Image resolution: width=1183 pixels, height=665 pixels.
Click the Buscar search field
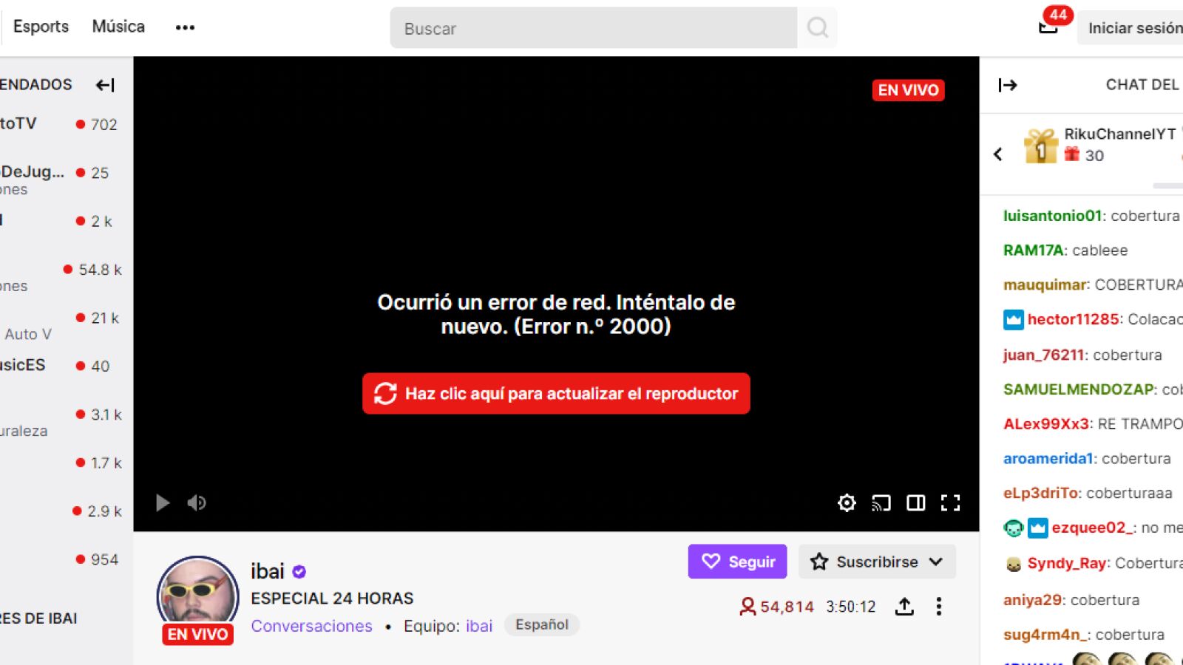click(593, 28)
